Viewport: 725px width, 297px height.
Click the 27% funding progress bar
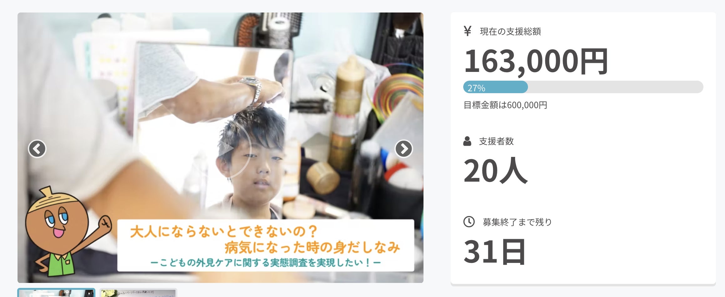[x=583, y=87]
